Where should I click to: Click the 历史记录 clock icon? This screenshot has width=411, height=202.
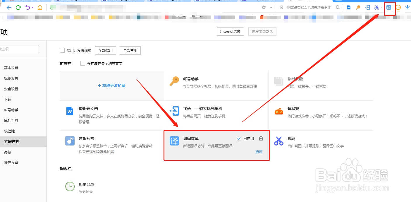pyautogui.click(x=70, y=186)
